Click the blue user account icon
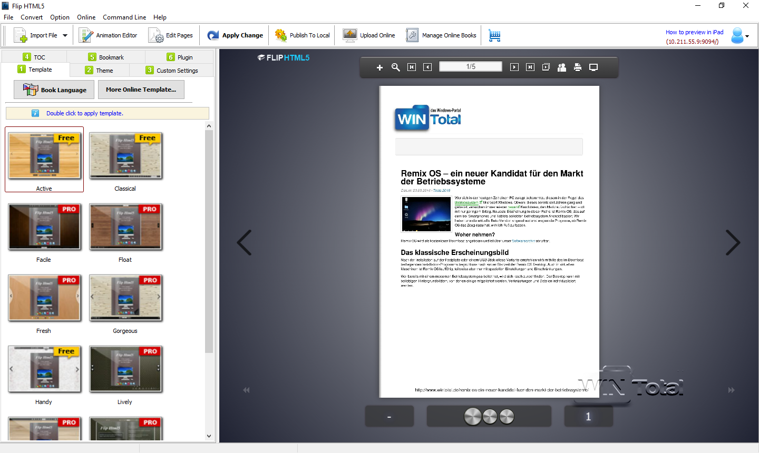 737,35
